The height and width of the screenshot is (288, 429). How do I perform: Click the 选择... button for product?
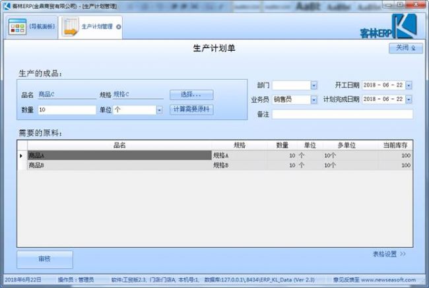(x=191, y=94)
